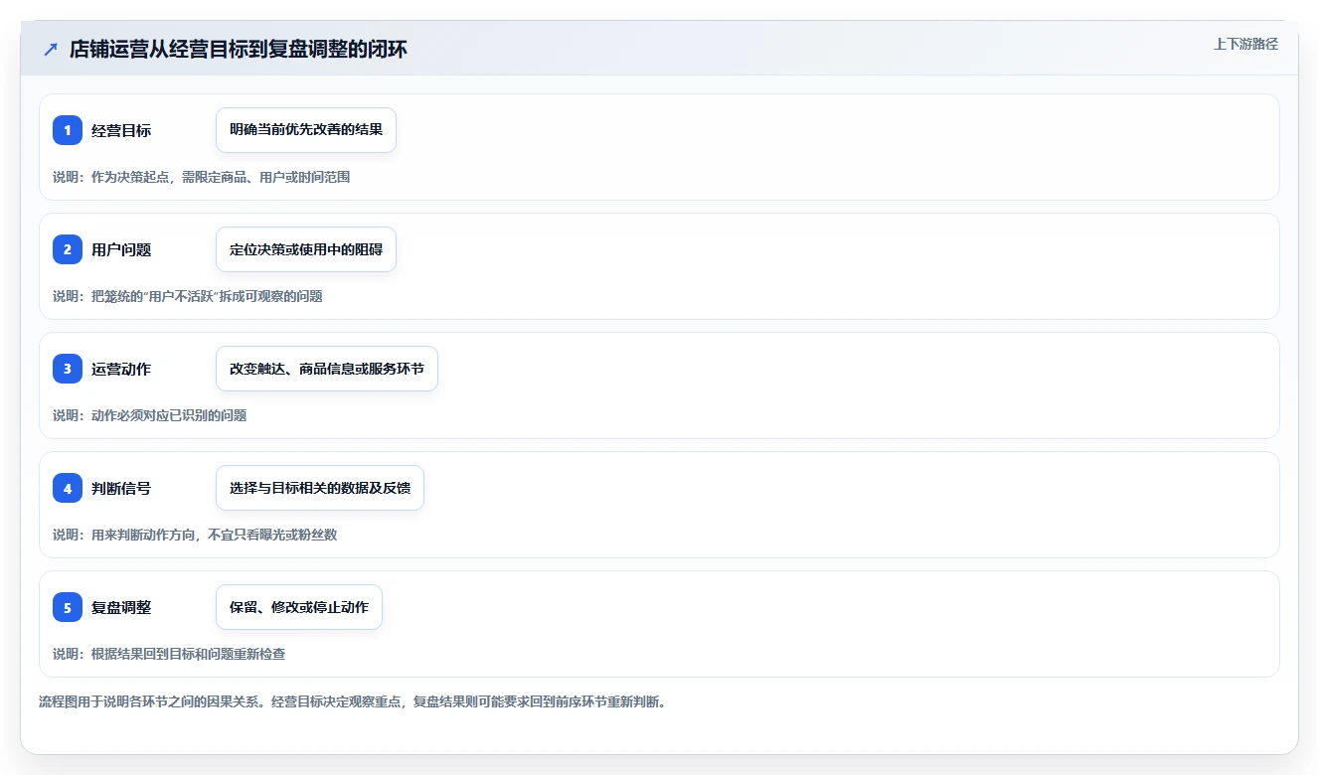Select the 判断信号 step title
The image size is (1319, 775).
(121, 488)
